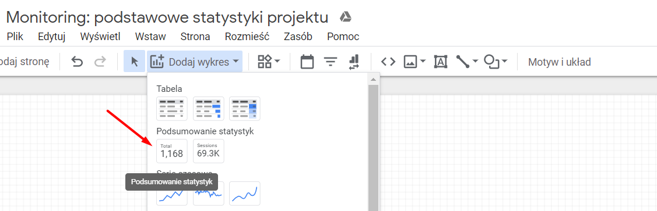Add a filter control icon
The width and height of the screenshot is (657, 211).
[x=331, y=62]
